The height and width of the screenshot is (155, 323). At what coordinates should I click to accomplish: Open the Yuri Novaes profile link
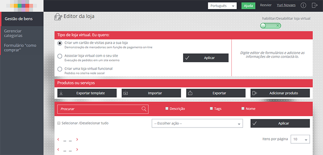286,5
